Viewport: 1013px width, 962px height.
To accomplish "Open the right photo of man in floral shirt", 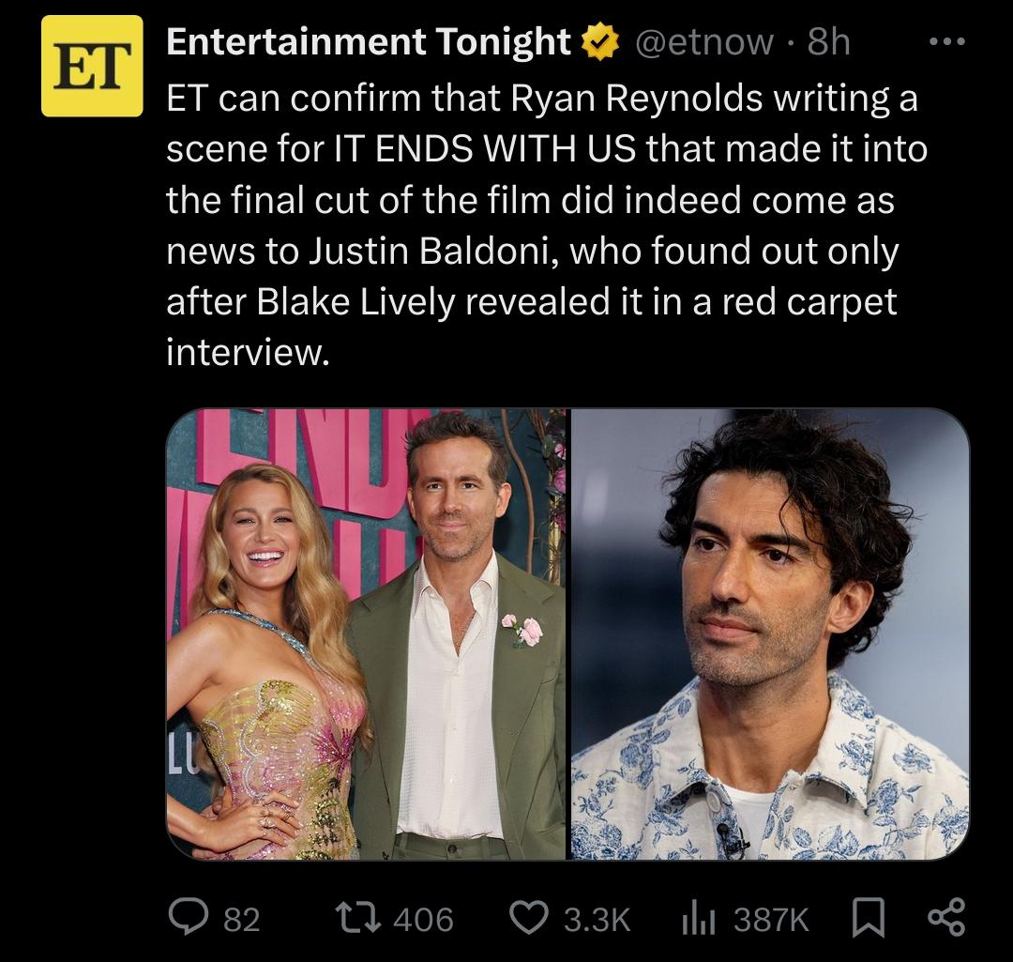I will click(769, 634).
